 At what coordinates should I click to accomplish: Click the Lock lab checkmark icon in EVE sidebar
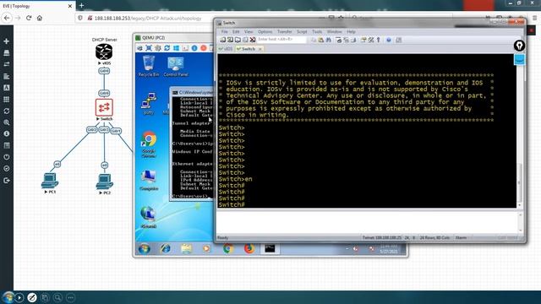pyautogui.click(x=6, y=169)
